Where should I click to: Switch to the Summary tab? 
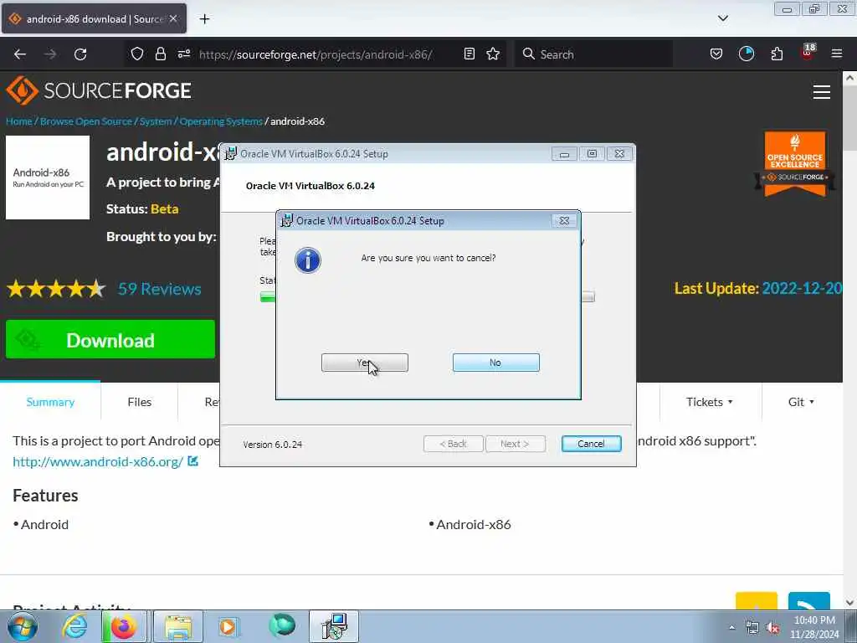point(50,402)
